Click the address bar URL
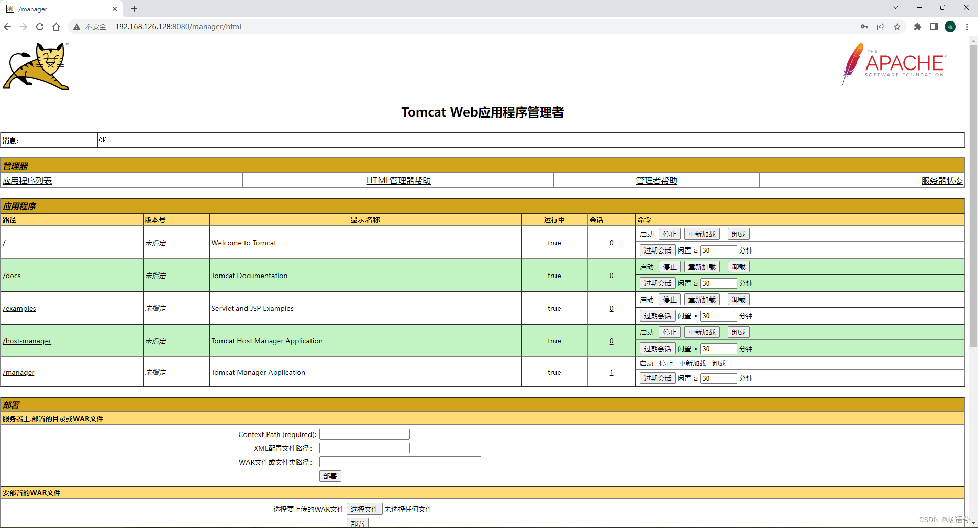The width and height of the screenshot is (978, 528). [x=178, y=27]
